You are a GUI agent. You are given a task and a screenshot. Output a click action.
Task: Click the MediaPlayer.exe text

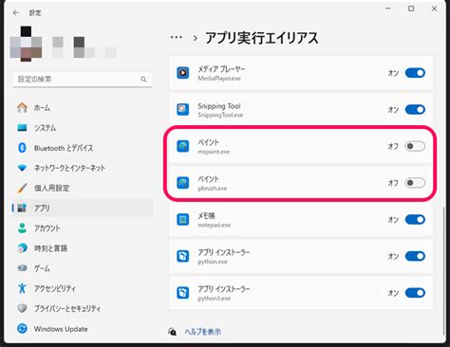219,79
